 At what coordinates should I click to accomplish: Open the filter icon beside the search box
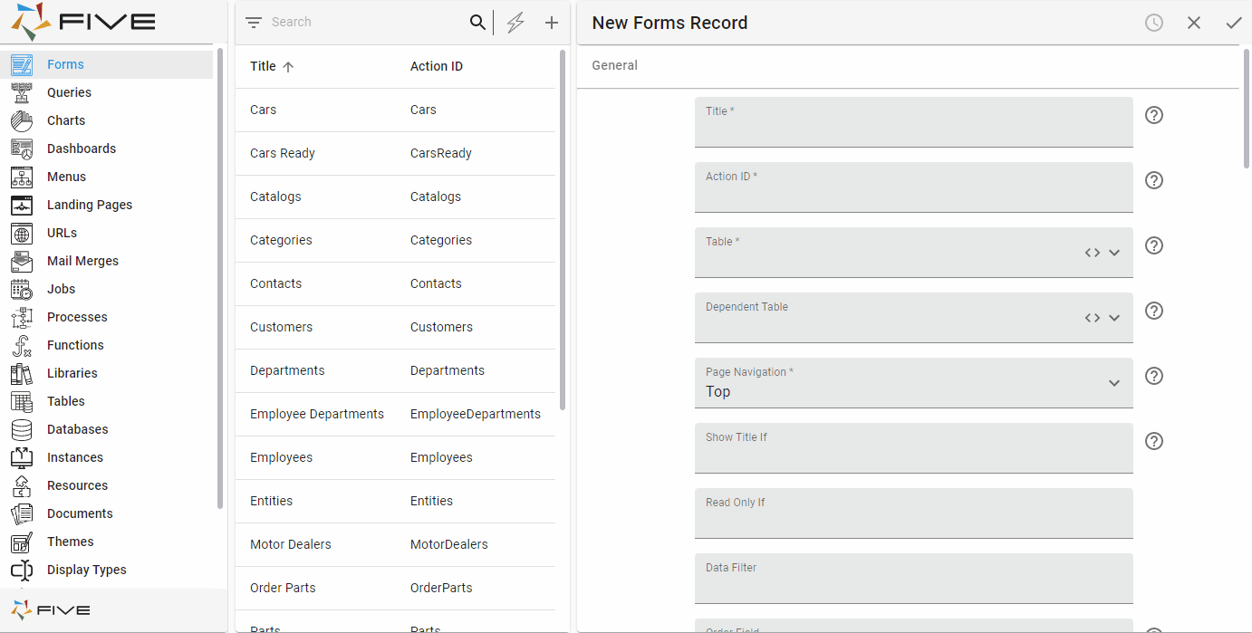point(253,22)
